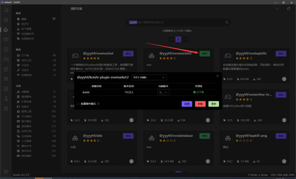This screenshot has height=179, width=296.
Task: Open the flask icon in left sidebar
Action: pos(6,98)
